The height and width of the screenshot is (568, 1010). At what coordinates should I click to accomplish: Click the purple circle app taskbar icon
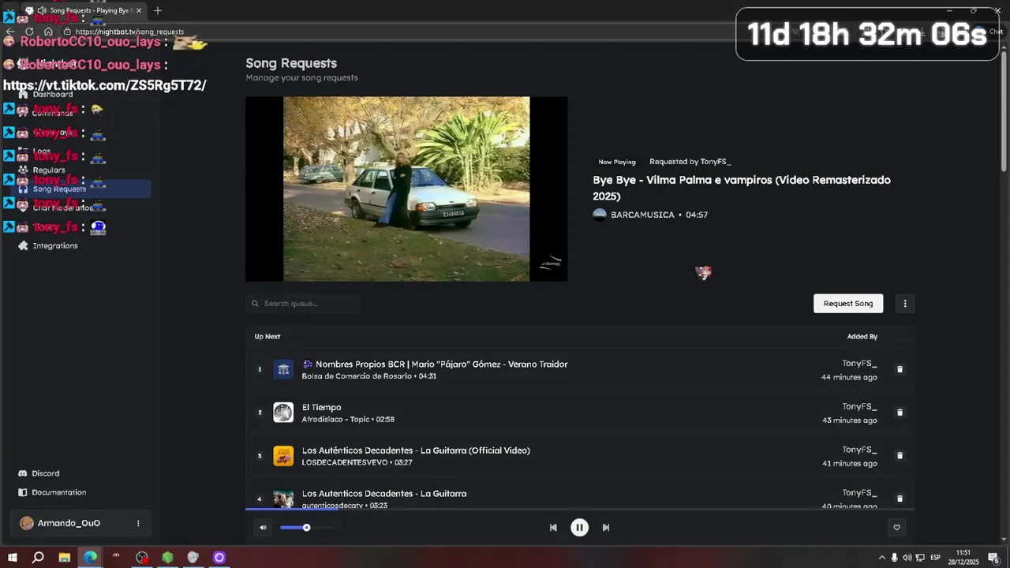point(219,558)
